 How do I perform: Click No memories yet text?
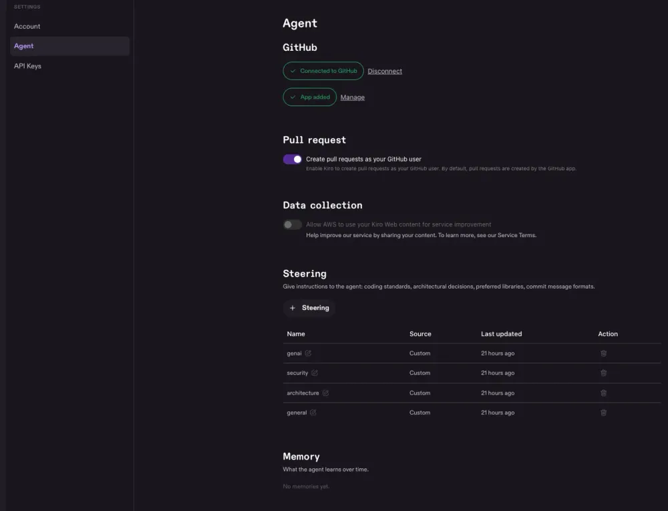(307, 486)
